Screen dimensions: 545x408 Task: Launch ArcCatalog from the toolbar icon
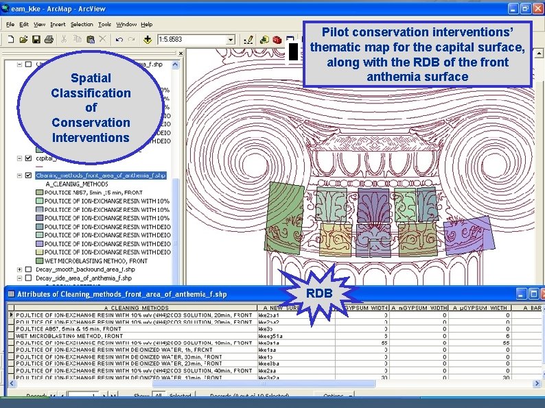point(264,40)
